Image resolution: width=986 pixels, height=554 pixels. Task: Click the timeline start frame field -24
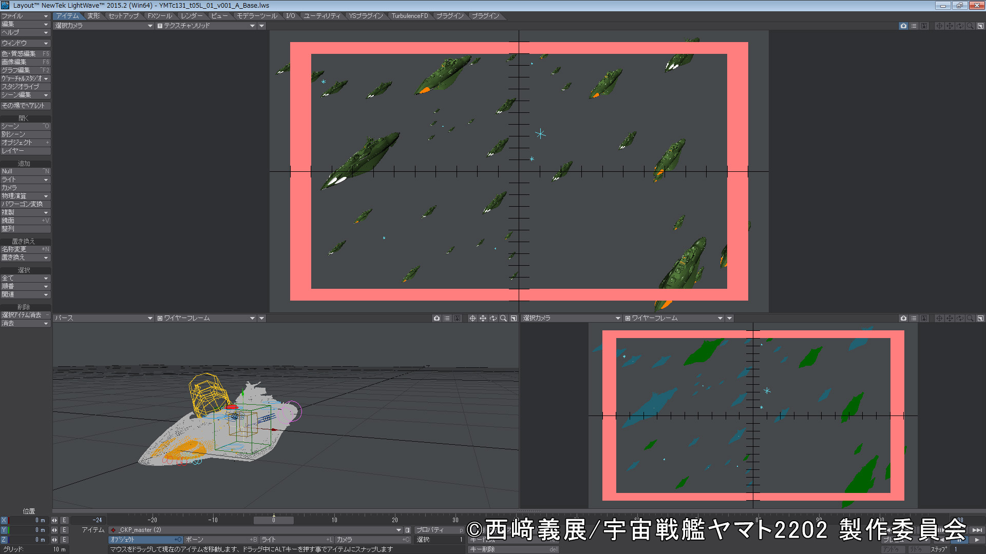[88, 520]
